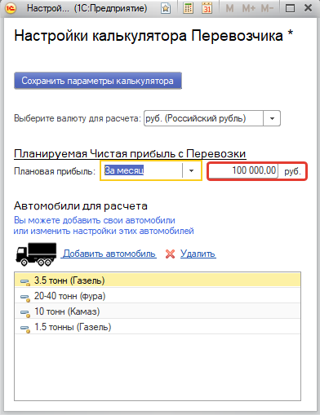The height and width of the screenshot is (415, 320).
Task: Click the currency field with Российский рубль
Action: [x=203, y=118]
